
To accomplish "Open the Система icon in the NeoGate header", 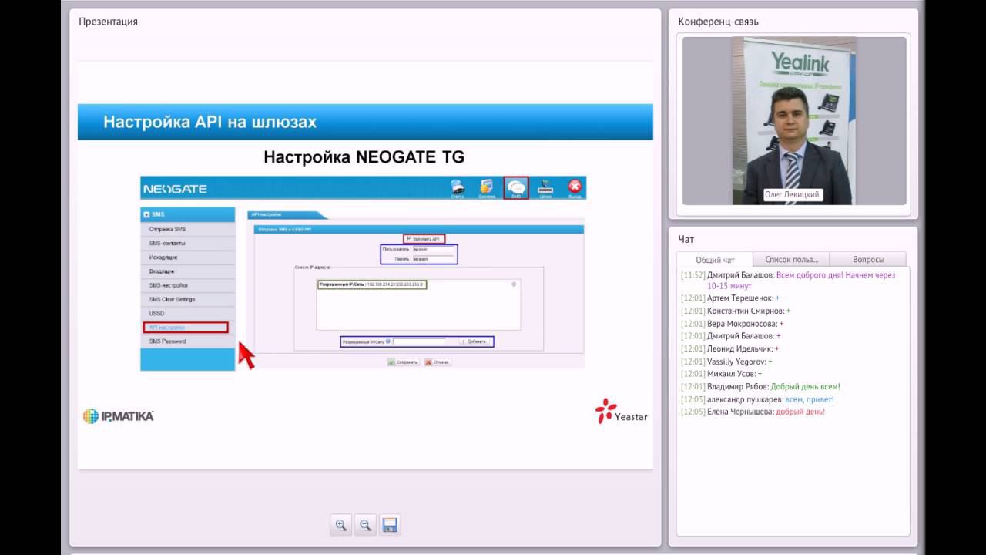I will pos(486,189).
